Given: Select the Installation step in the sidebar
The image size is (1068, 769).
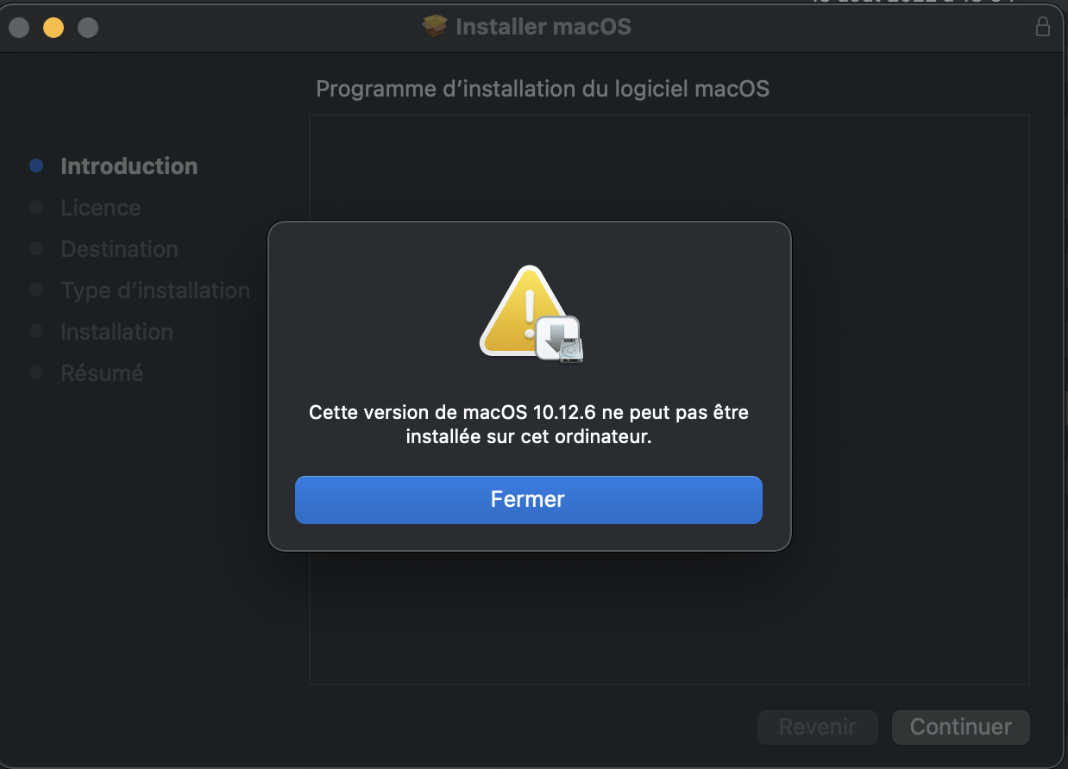Looking at the screenshot, I should (x=116, y=332).
